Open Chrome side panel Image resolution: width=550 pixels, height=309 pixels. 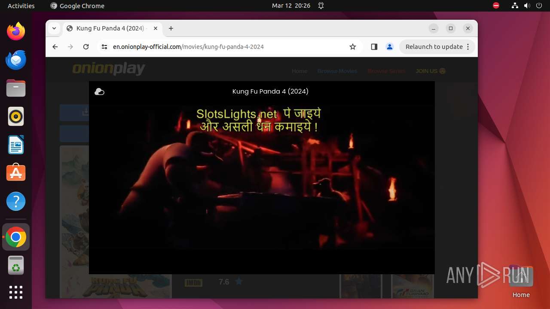click(374, 47)
